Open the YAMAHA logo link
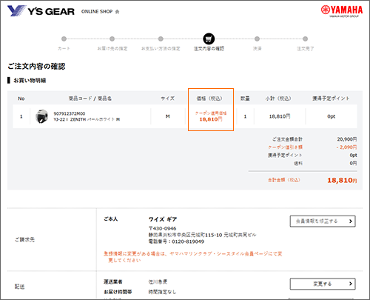370x300 pixels. pyautogui.click(x=342, y=11)
